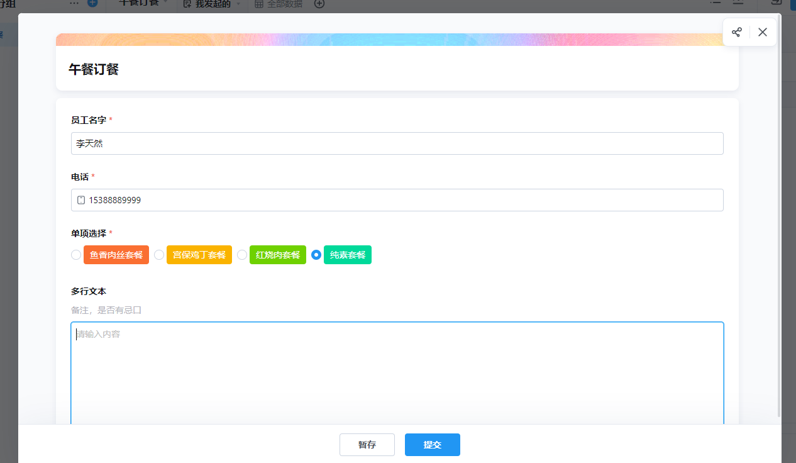Click the dialog's vertical scrollbar

coord(780,214)
